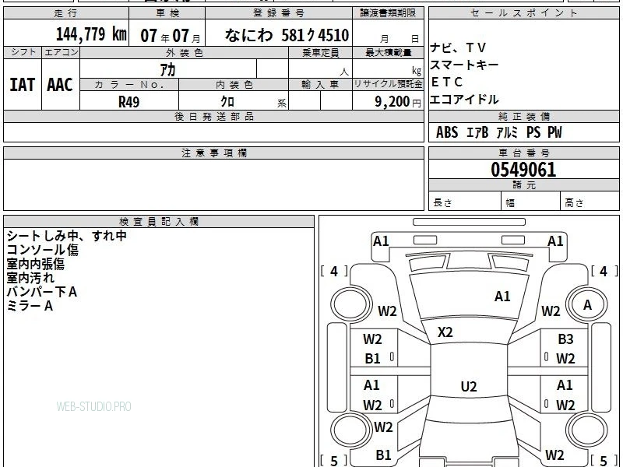Click the 乗車定員 header

point(320,52)
